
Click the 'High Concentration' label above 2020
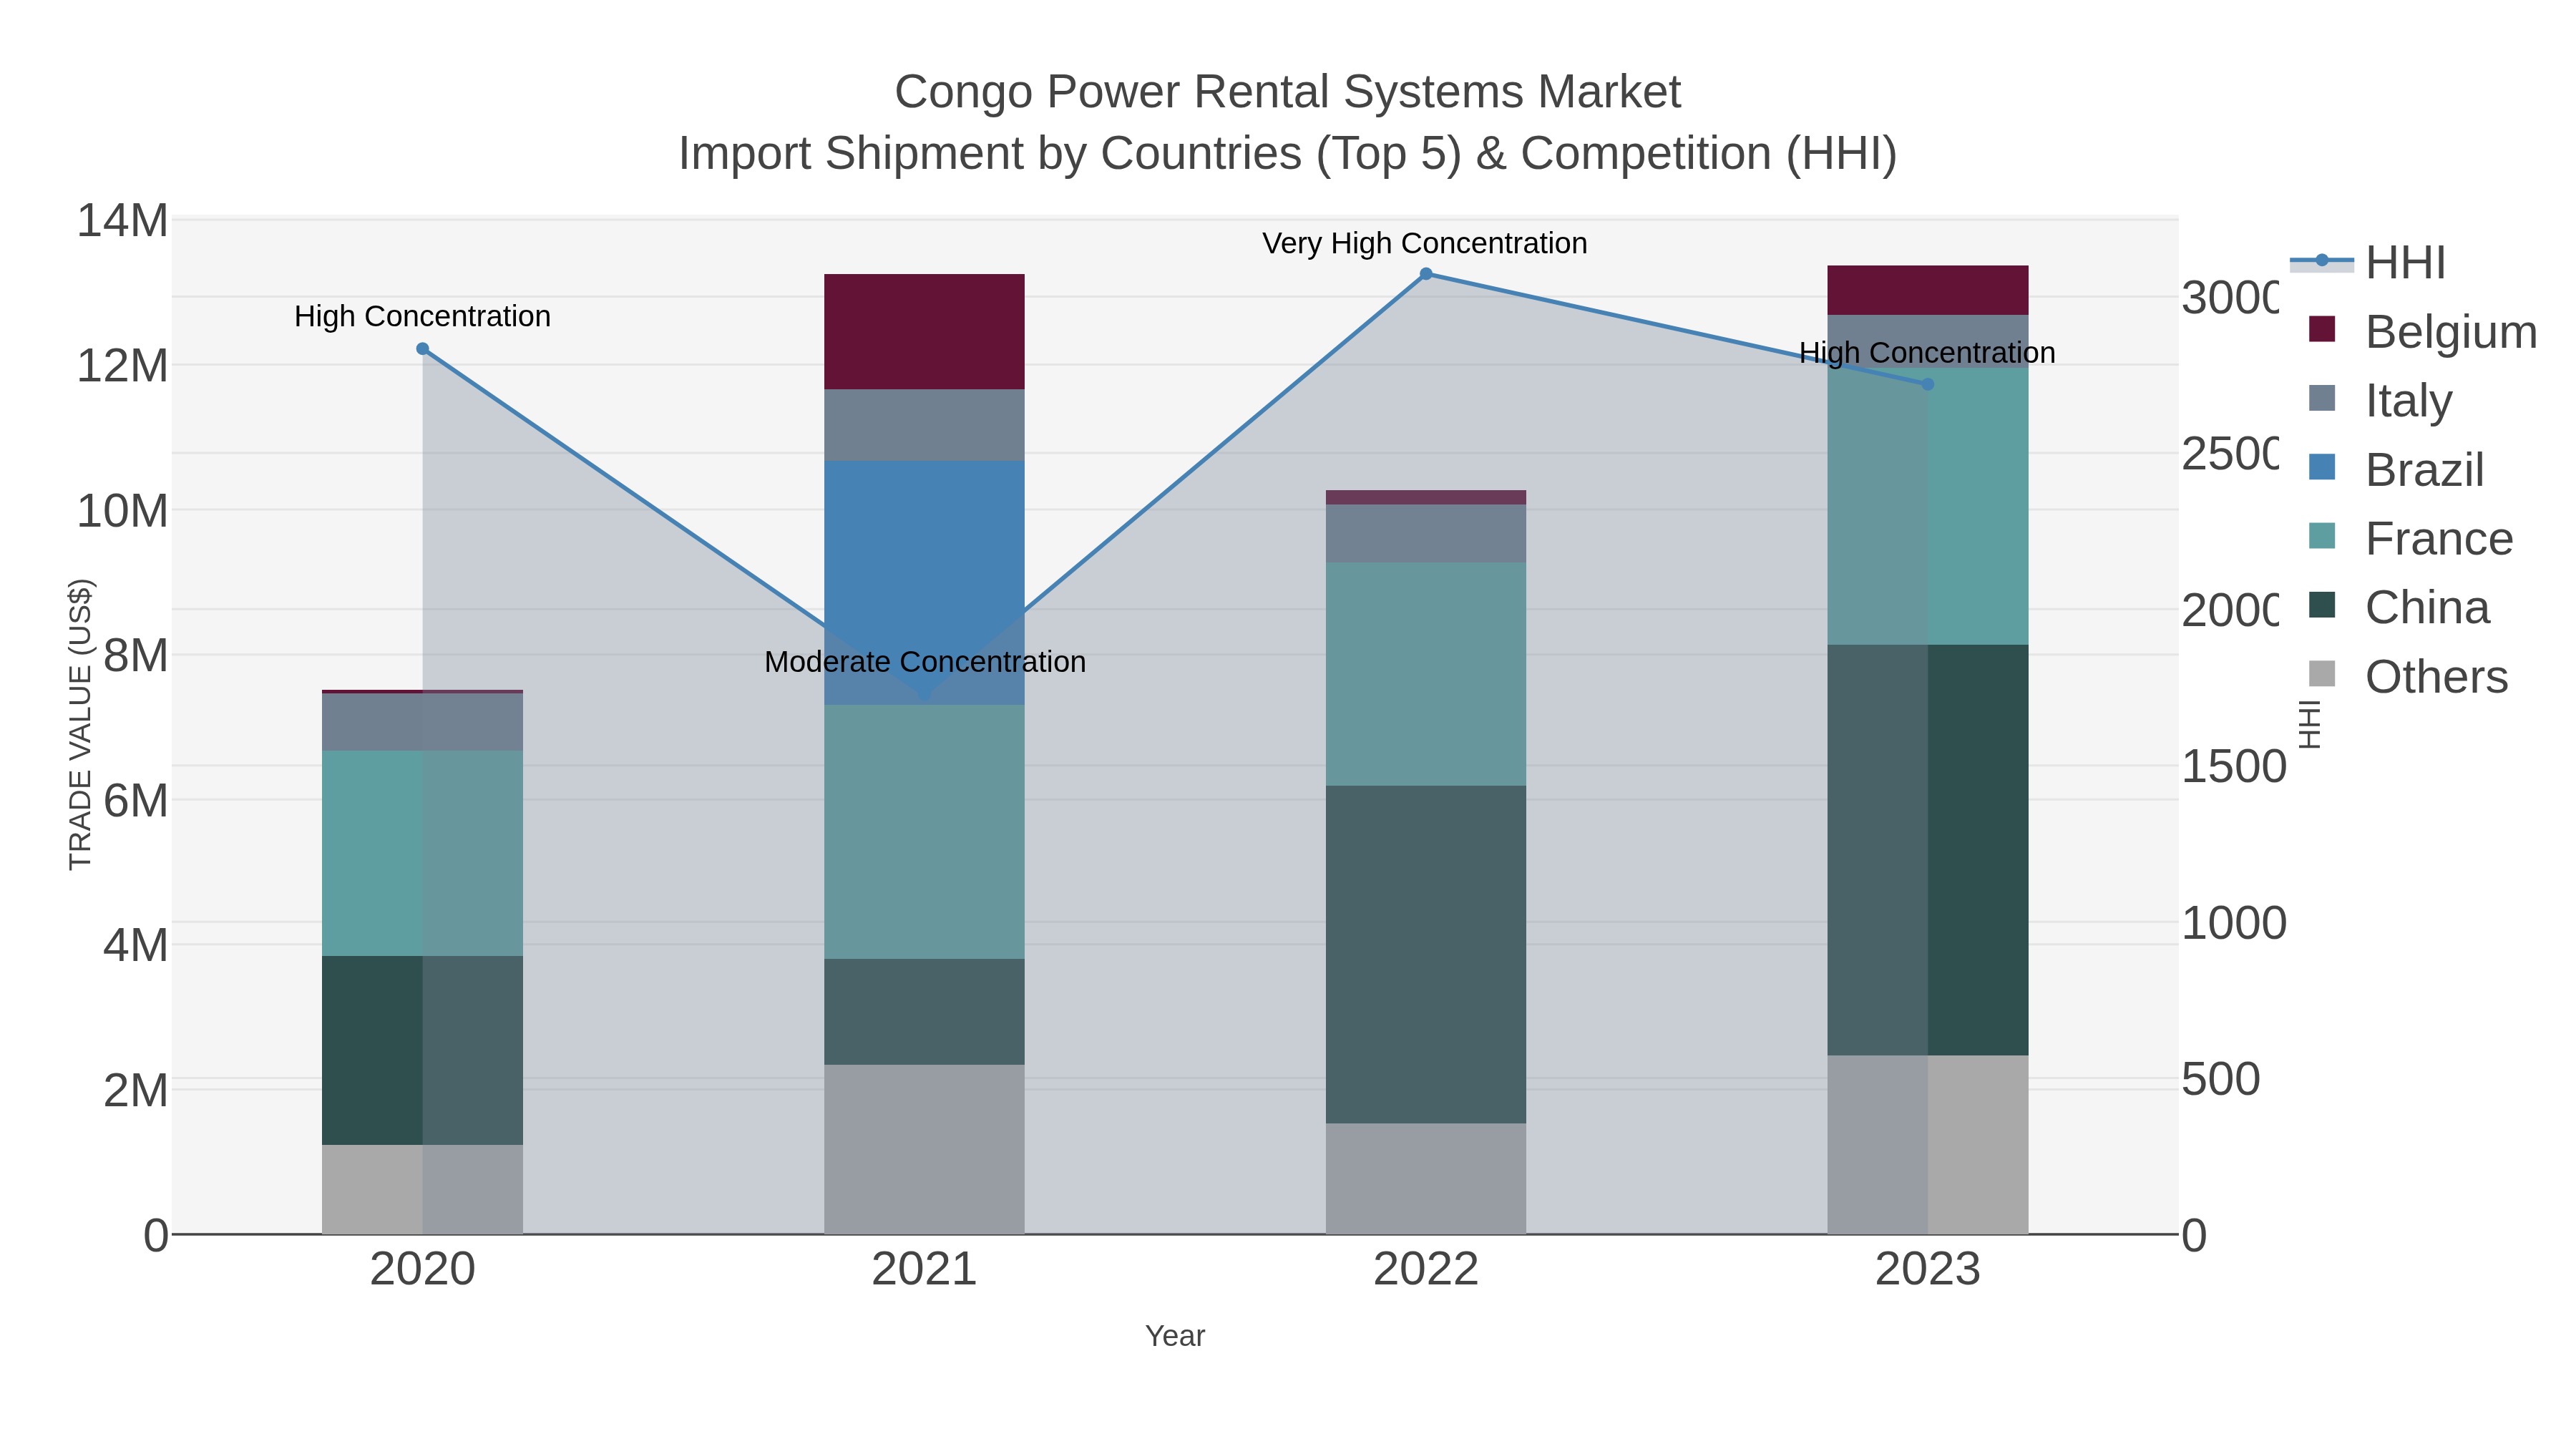[x=422, y=316]
